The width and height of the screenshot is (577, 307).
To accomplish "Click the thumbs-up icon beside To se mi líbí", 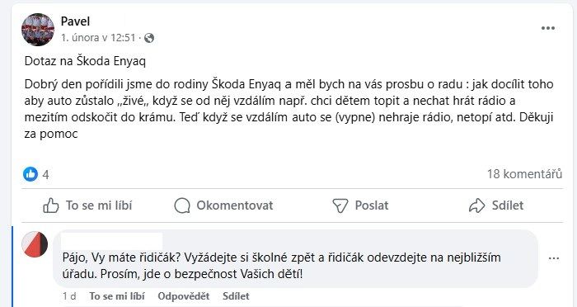I will click(51, 205).
